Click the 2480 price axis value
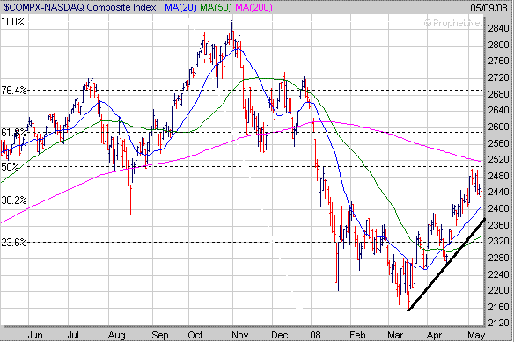Viewport: 514px width, 342px height. pos(498,176)
